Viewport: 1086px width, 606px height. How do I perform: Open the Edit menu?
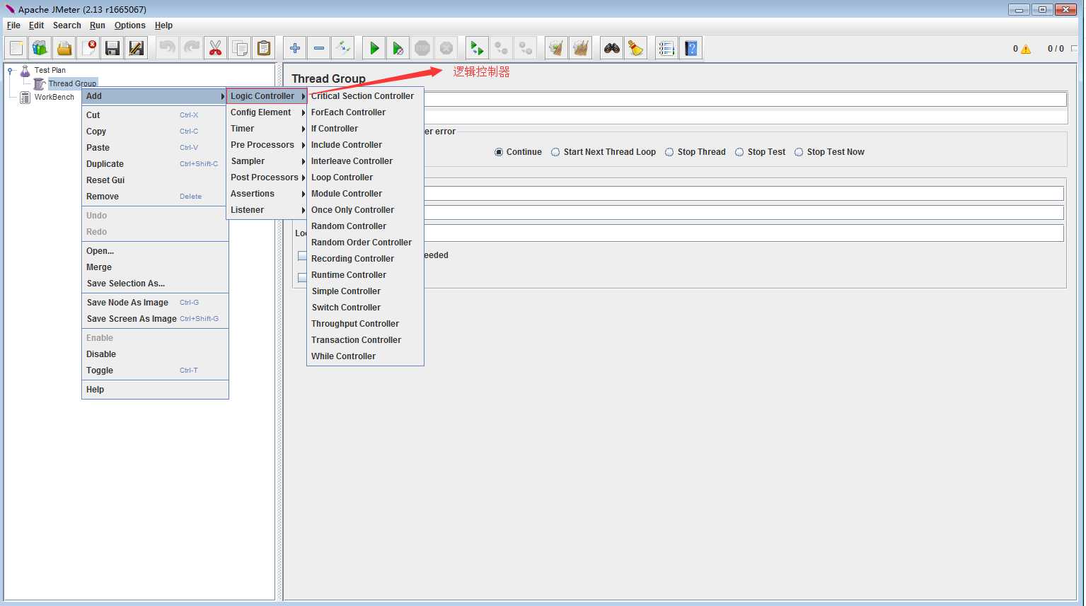point(36,25)
